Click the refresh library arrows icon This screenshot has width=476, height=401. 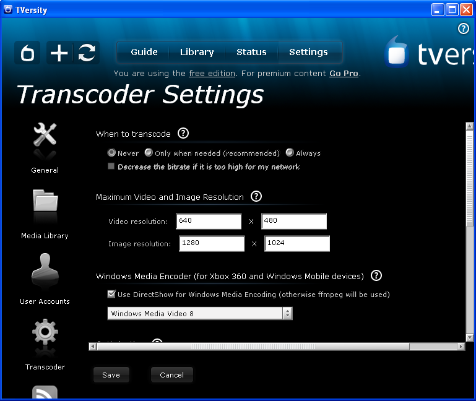[87, 53]
